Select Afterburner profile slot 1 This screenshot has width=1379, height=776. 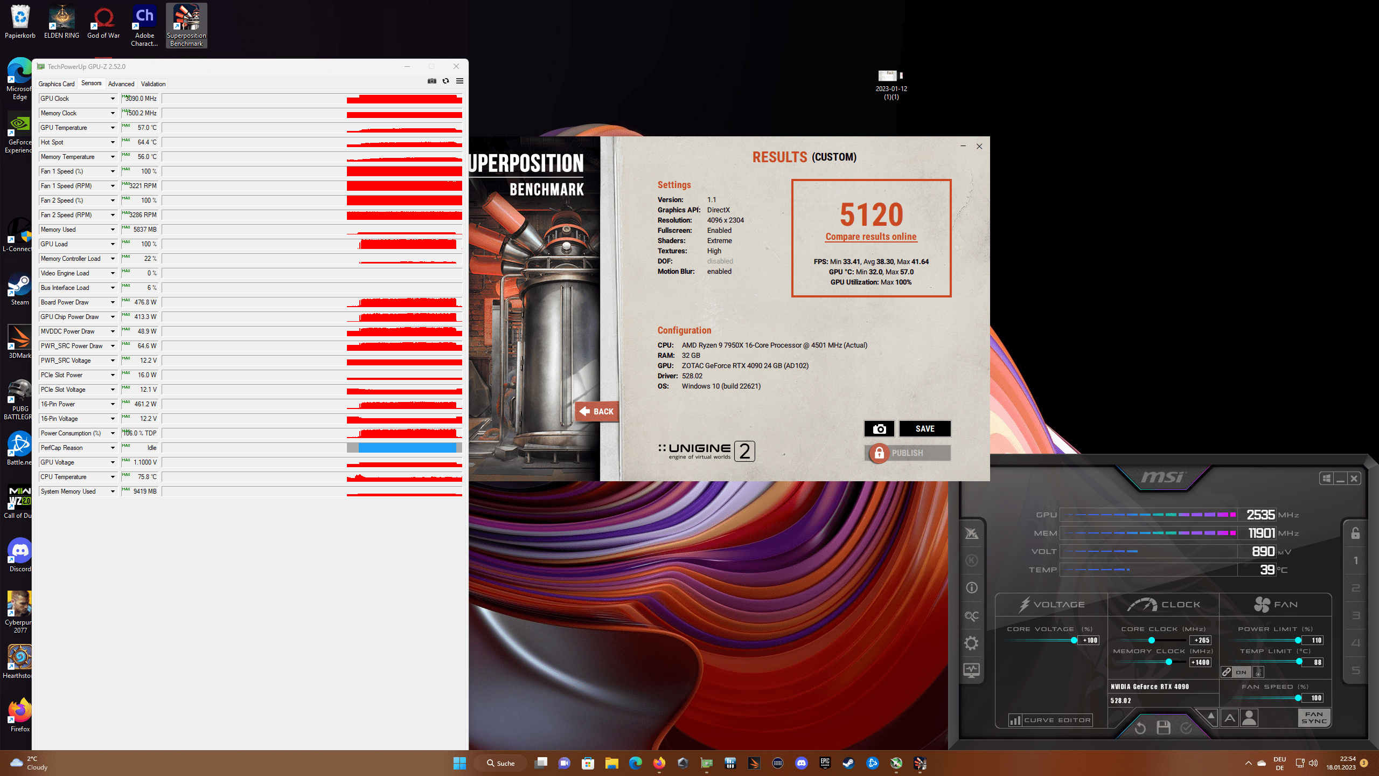[1356, 560]
